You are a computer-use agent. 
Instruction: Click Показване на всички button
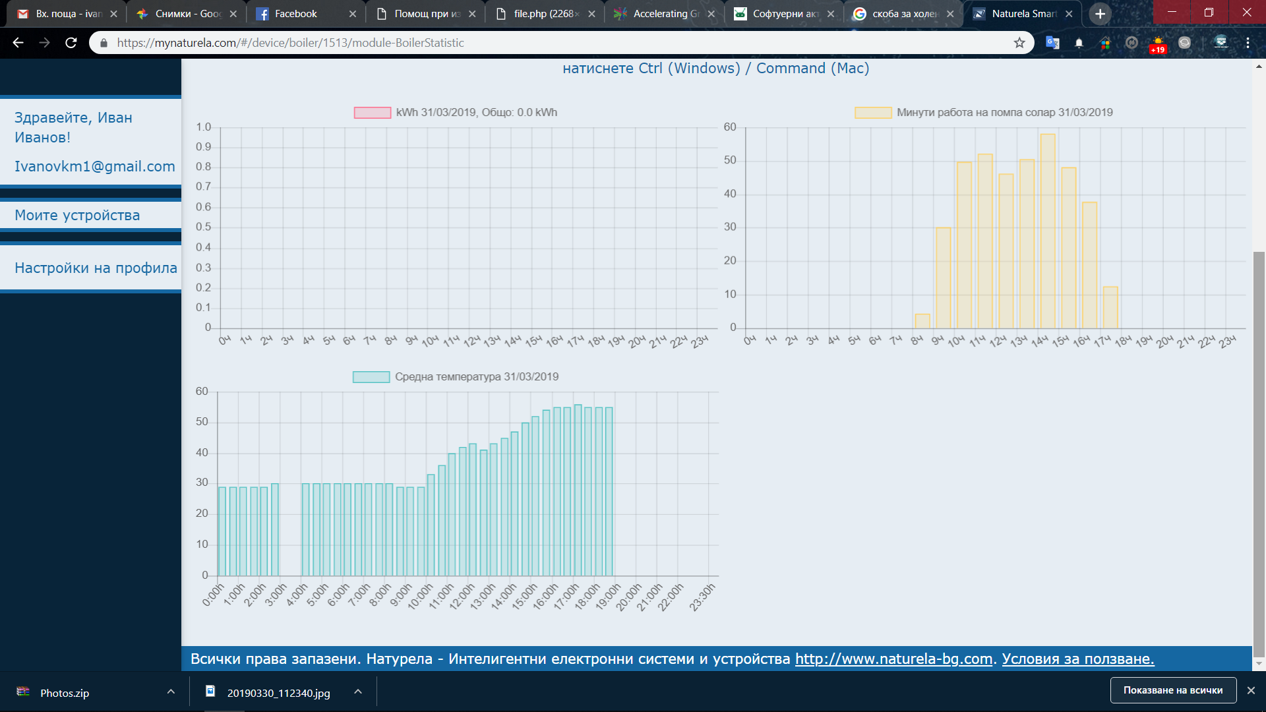1172,690
